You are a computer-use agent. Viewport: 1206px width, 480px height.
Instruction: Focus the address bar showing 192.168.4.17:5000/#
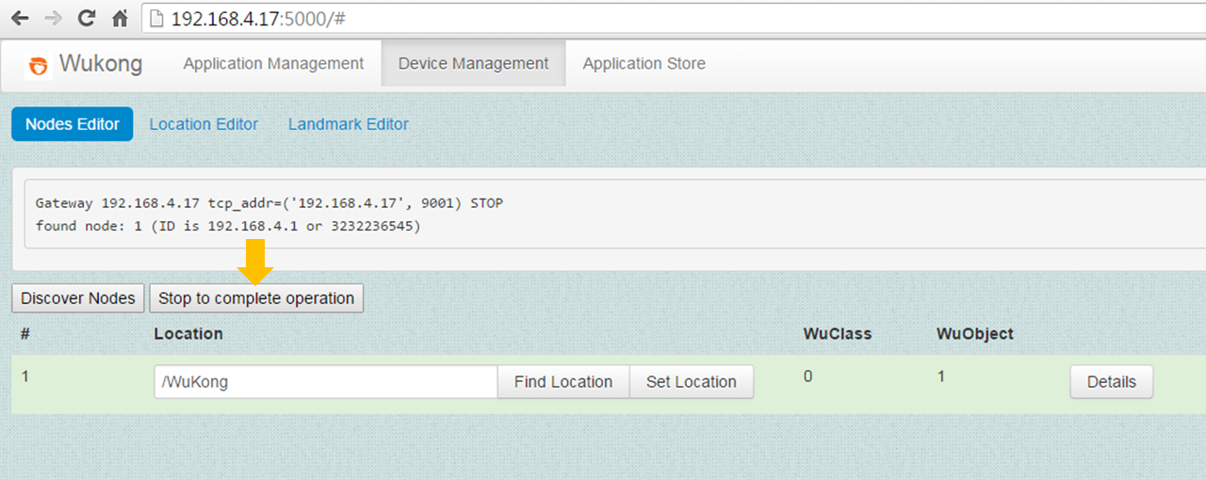click(674, 18)
